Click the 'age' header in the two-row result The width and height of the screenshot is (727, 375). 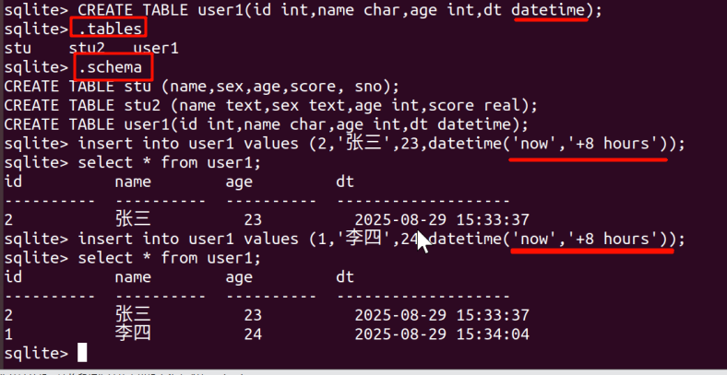click(239, 277)
